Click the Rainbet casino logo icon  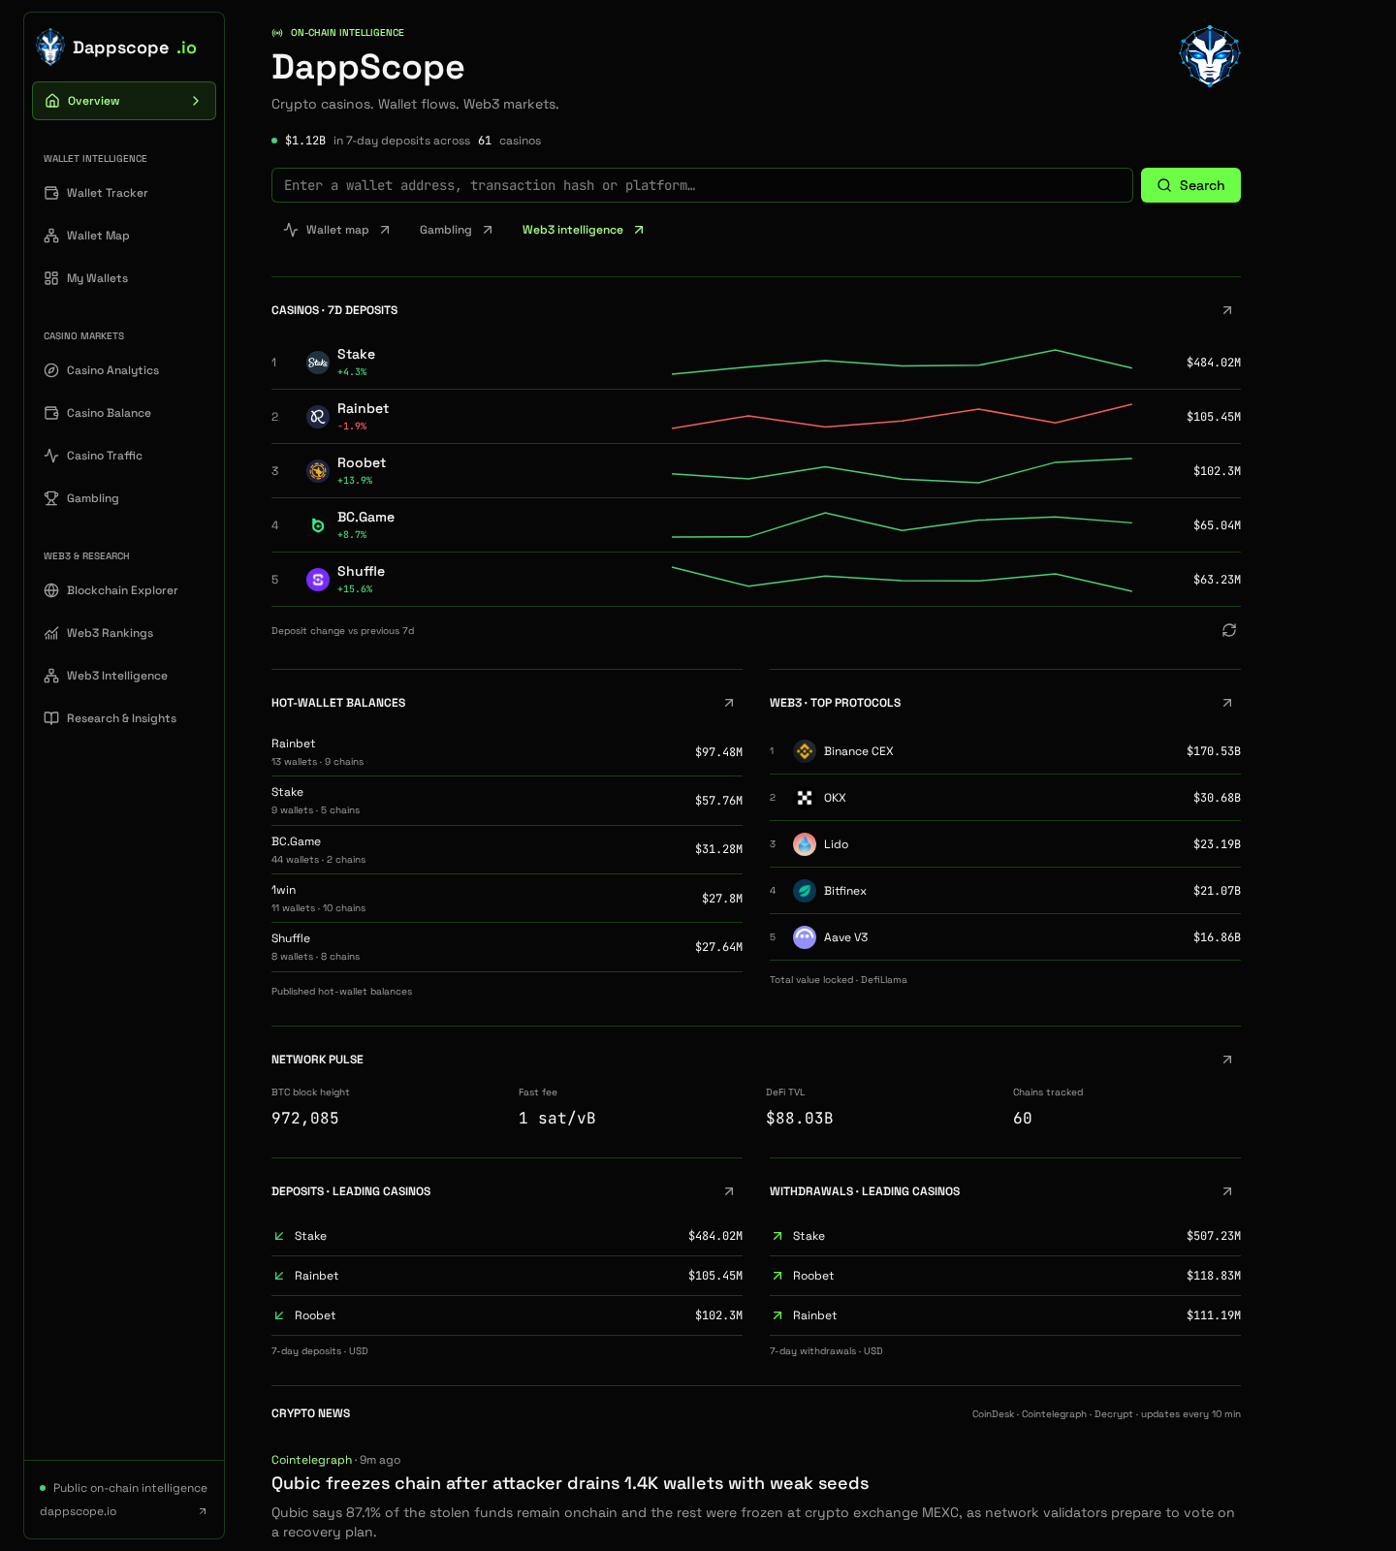[318, 417]
